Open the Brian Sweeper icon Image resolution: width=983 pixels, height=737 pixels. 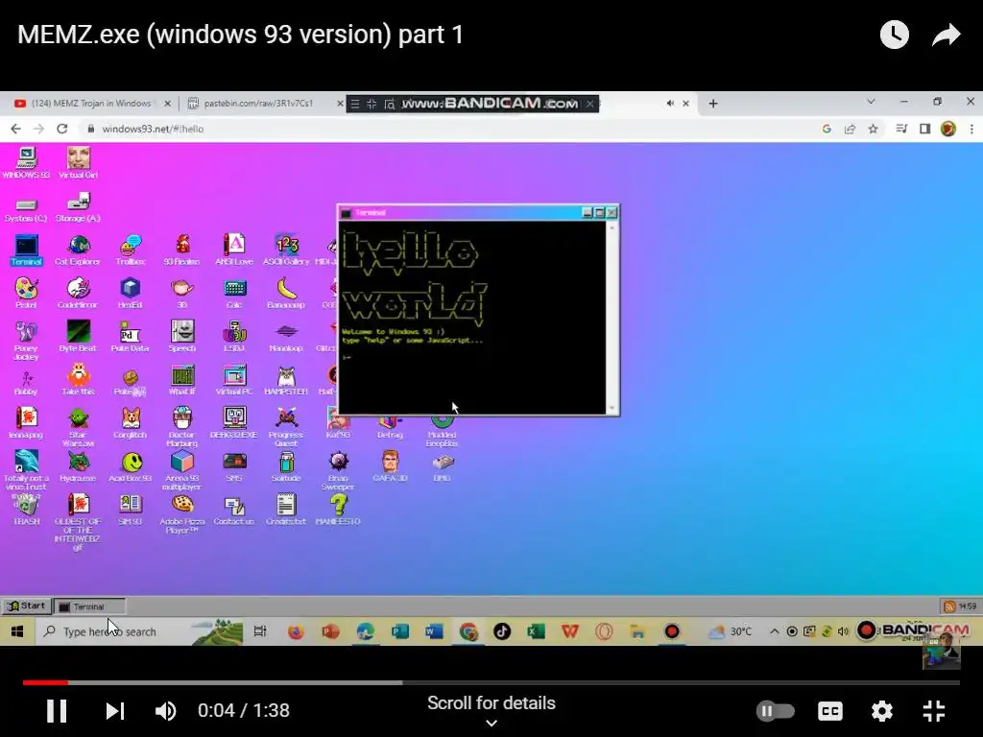pyautogui.click(x=338, y=470)
